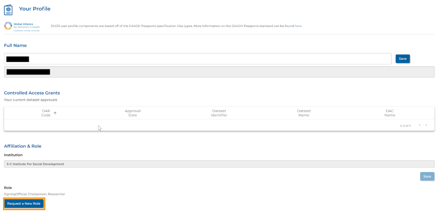Go to previous page of grants
This screenshot has width=446, height=214.
coord(419,126)
